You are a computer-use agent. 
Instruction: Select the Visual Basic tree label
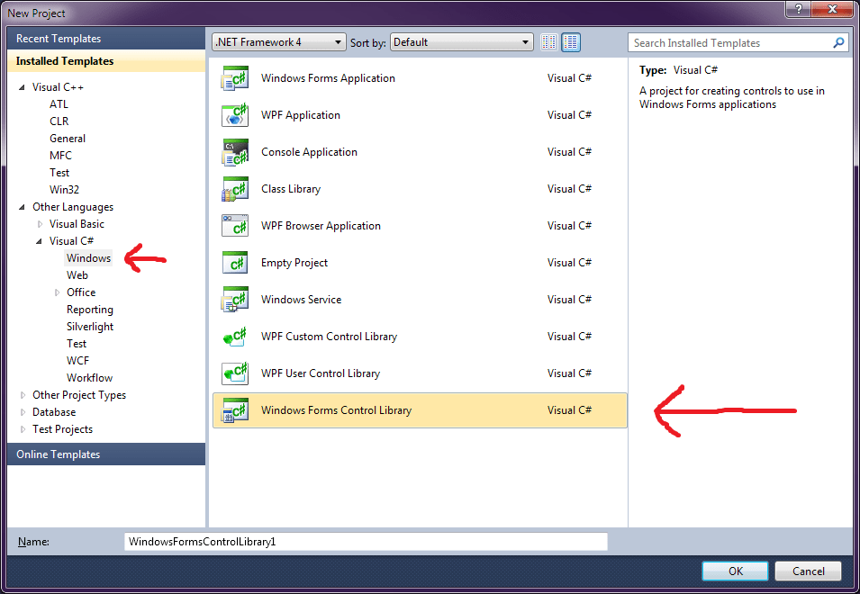(x=77, y=224)
